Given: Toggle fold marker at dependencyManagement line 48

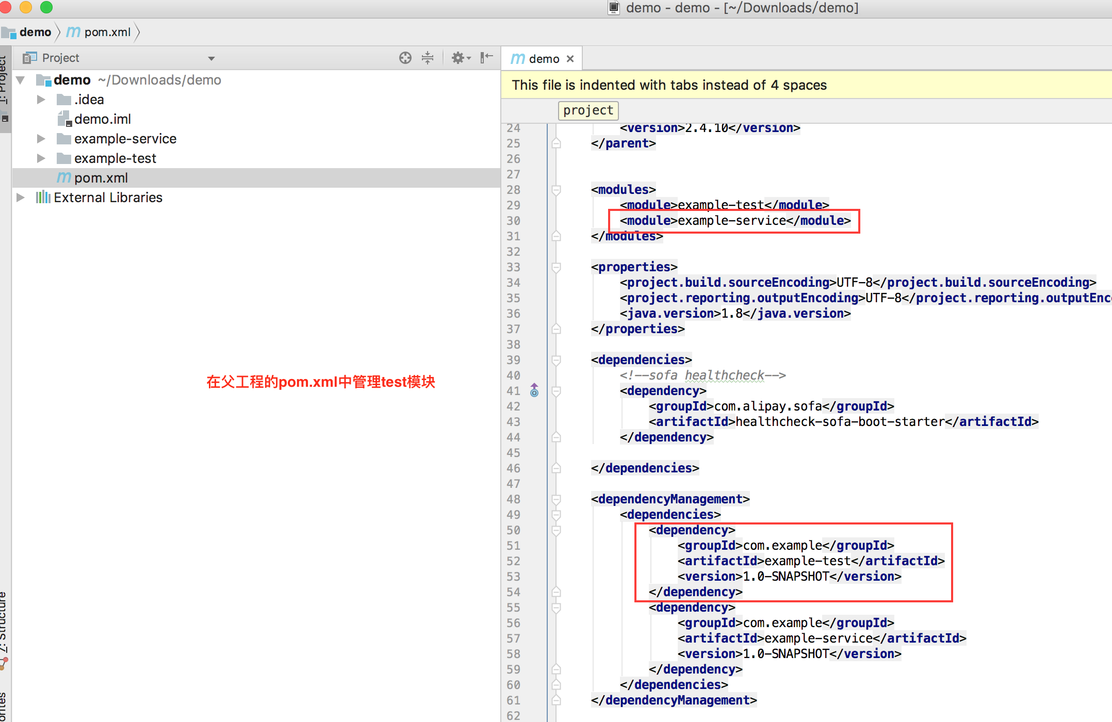Looking at the screenshot, I should pyautogui.click(x=556, y=499).
